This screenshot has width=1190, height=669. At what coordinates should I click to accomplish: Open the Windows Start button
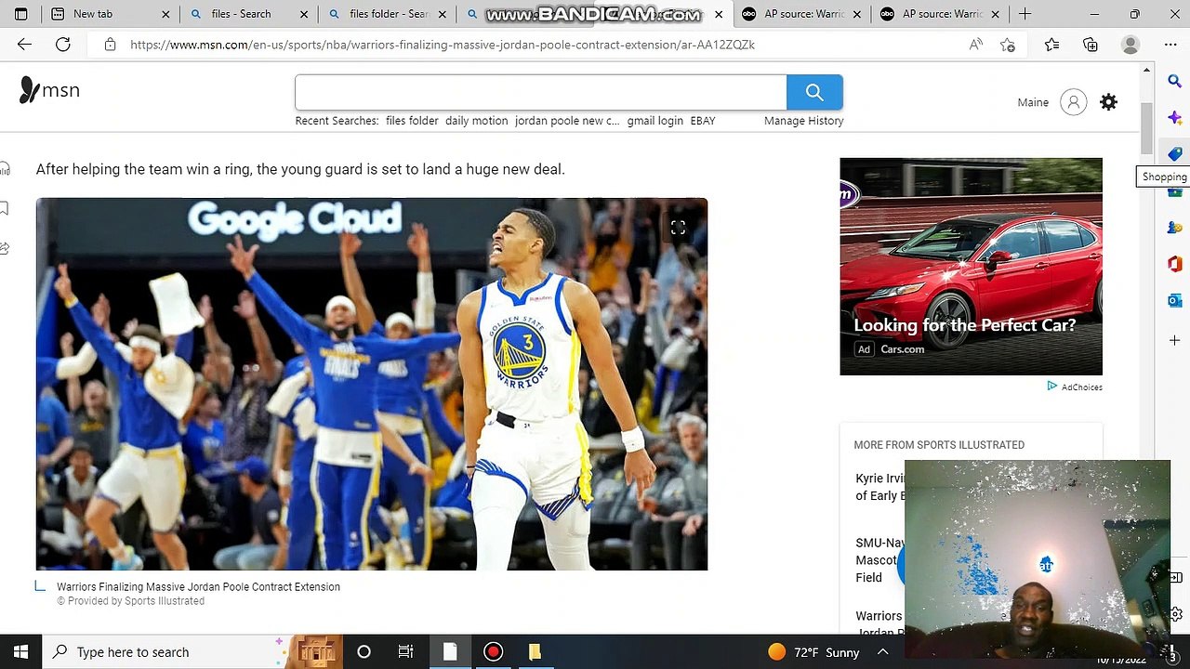point(20,651)
